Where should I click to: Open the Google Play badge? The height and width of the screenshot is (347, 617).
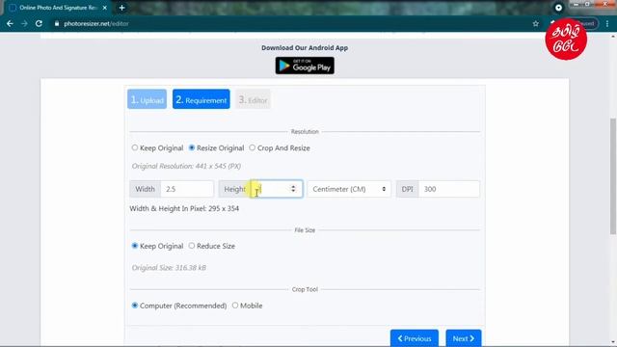pos(305,66)
